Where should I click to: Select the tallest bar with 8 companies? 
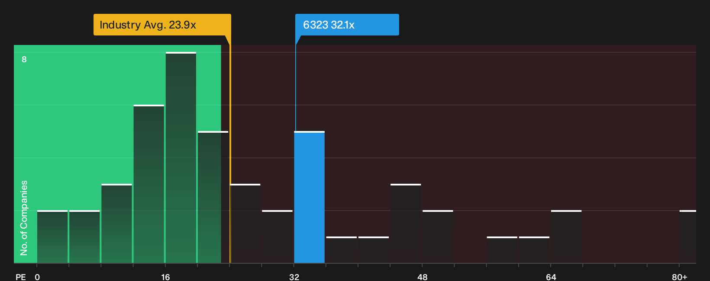tap(181, 158)
